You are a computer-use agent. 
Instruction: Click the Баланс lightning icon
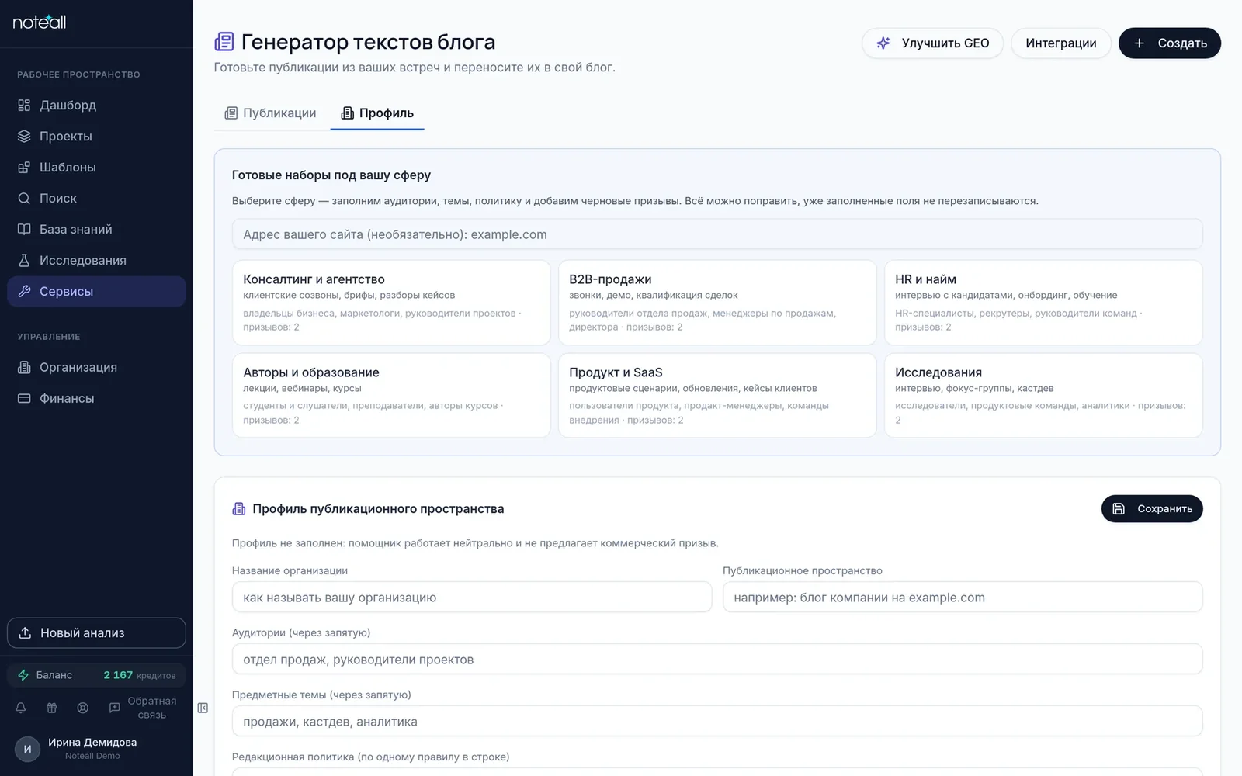[x=23, y=675]
